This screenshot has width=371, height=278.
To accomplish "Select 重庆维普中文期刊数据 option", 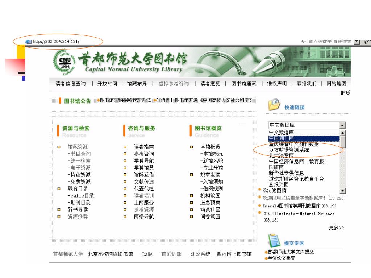I will pyautogui.click(x=293, y=144).
